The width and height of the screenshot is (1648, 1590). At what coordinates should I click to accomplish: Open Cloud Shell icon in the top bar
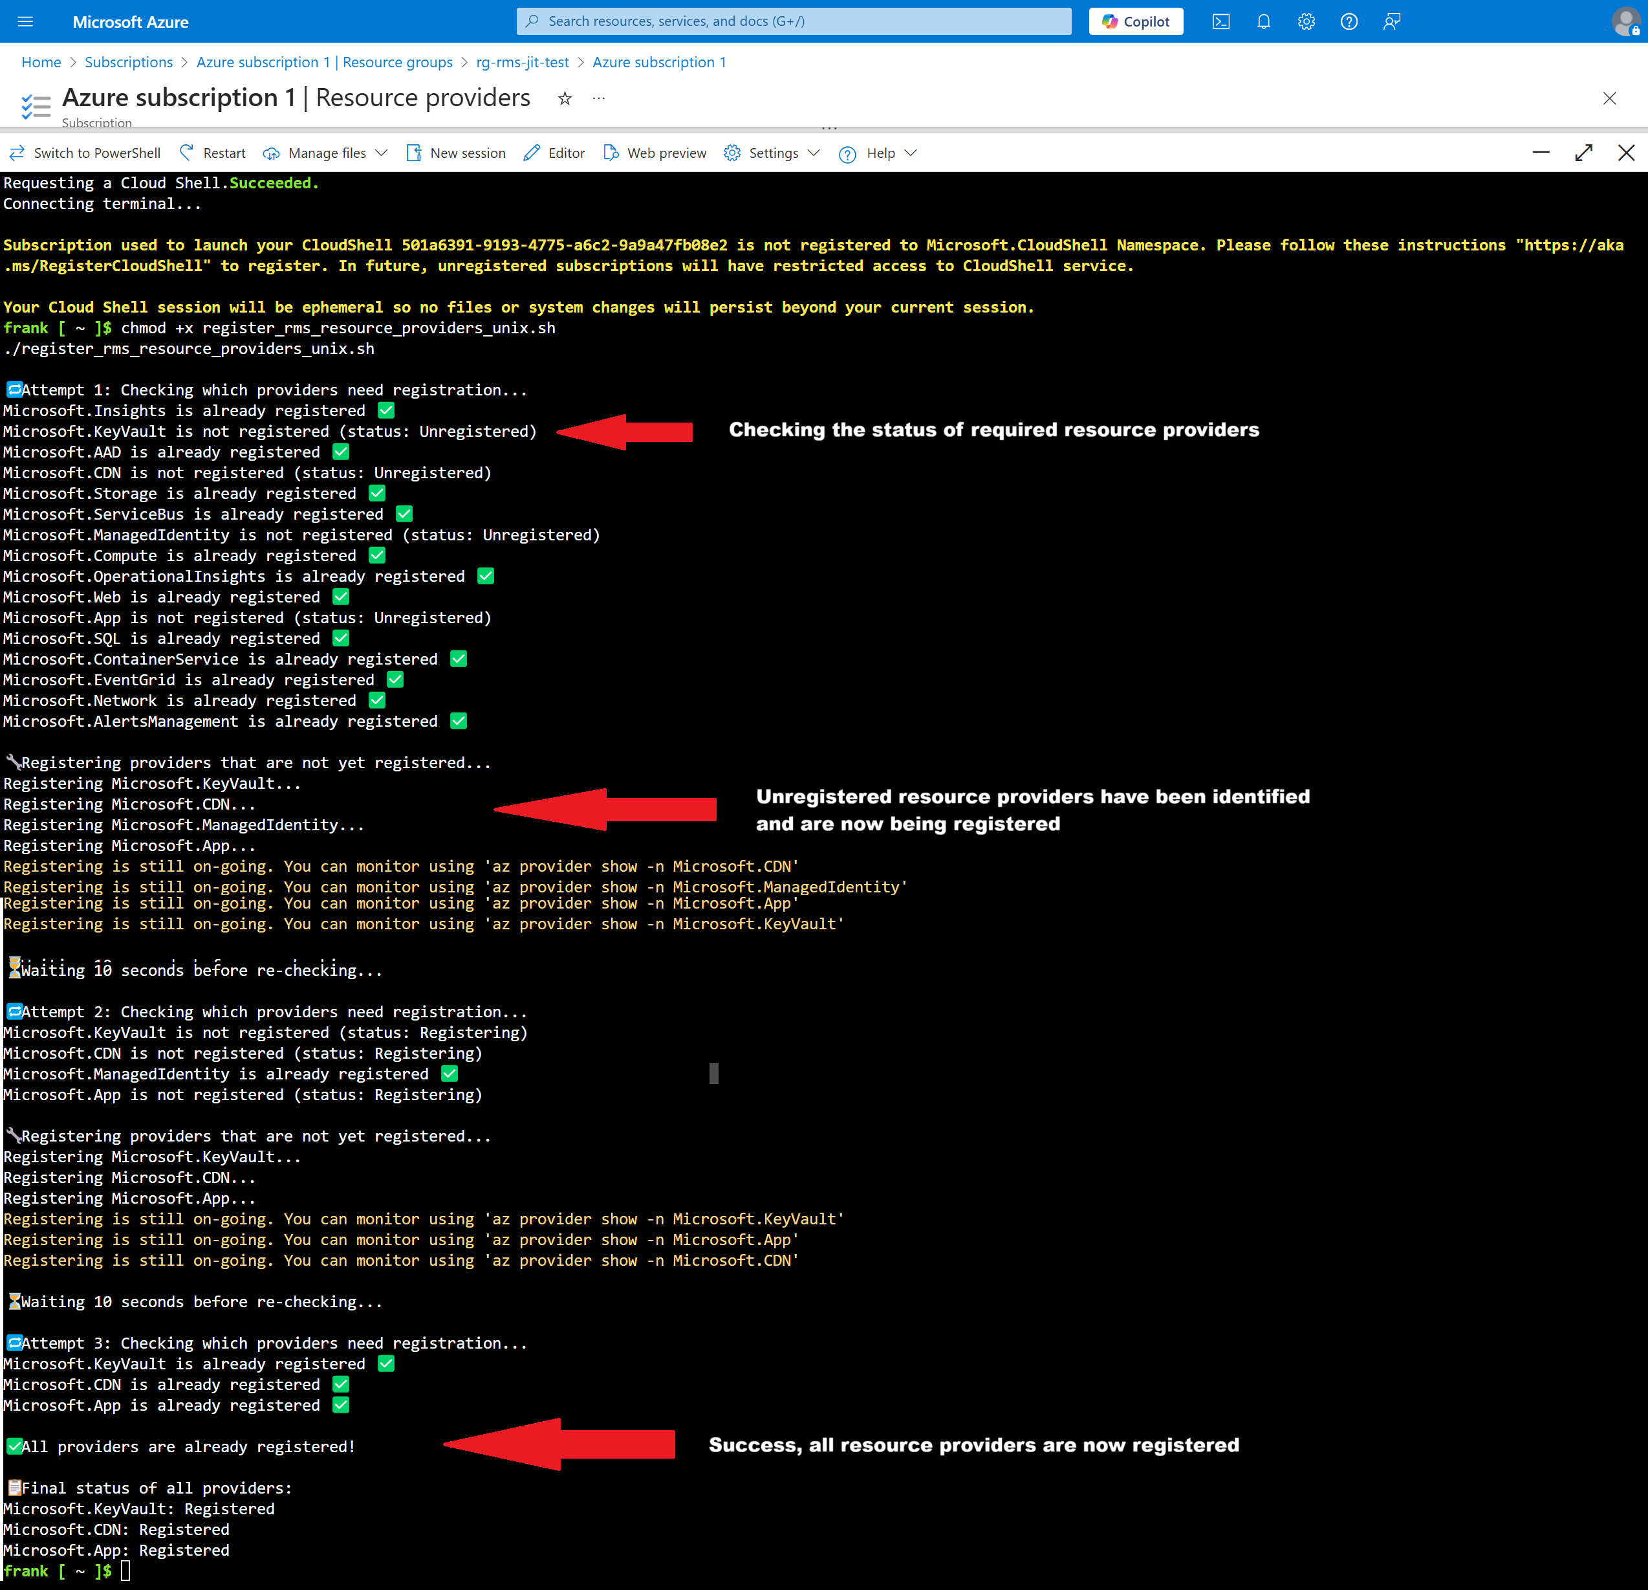[x=1221, y=22]
